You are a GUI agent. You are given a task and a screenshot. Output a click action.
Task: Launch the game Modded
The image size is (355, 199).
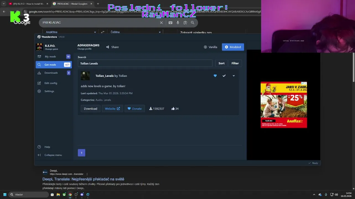233,47
